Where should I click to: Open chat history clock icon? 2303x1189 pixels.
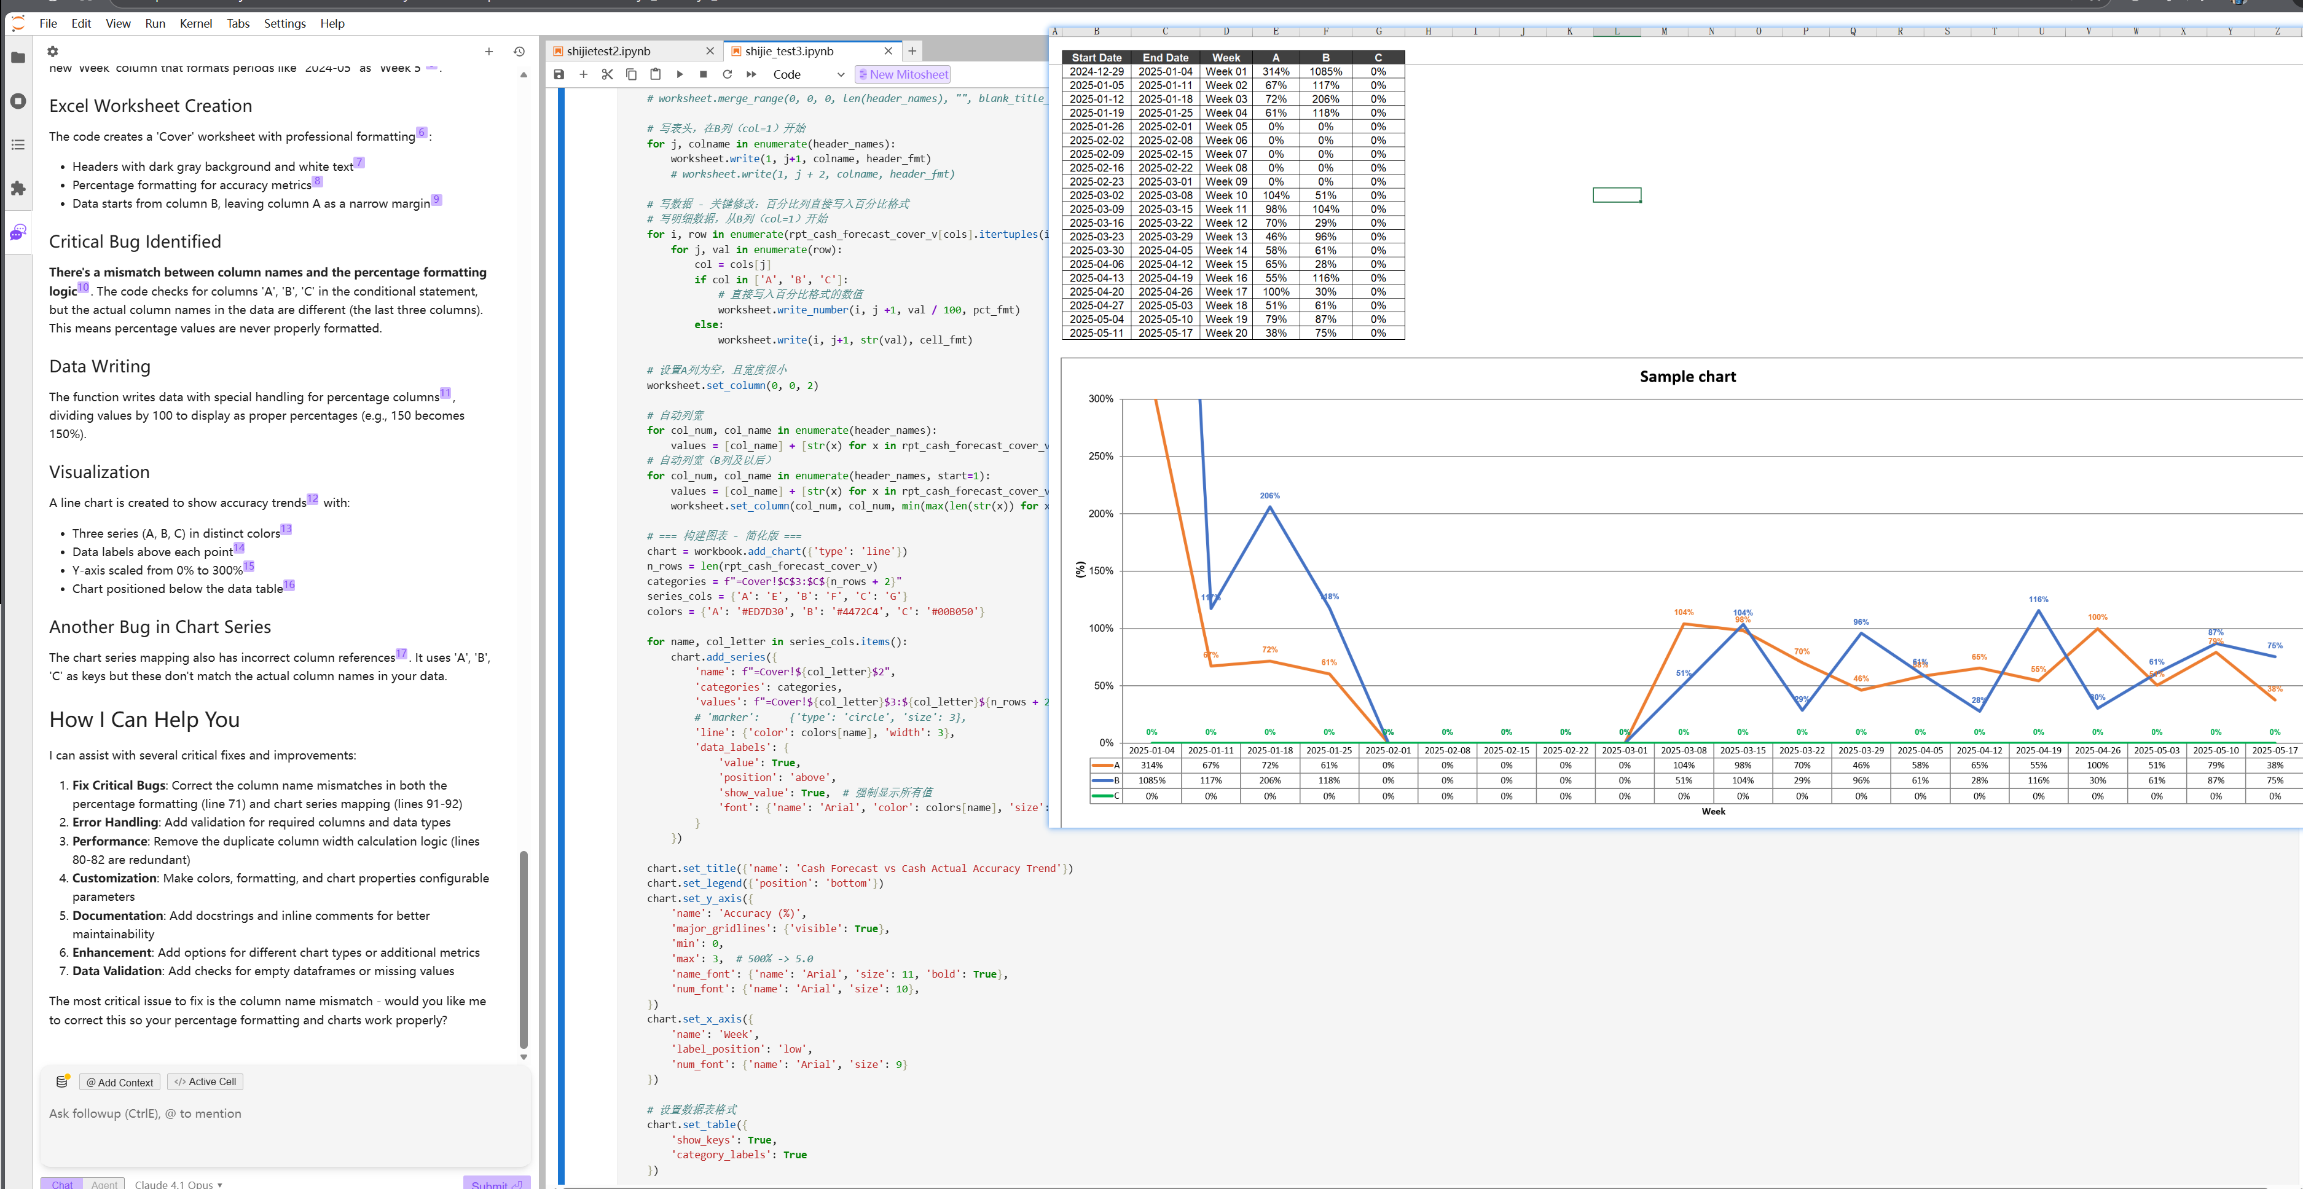tap(519, 52)
